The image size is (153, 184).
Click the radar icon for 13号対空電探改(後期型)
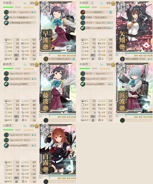click(x=46, y=59)
